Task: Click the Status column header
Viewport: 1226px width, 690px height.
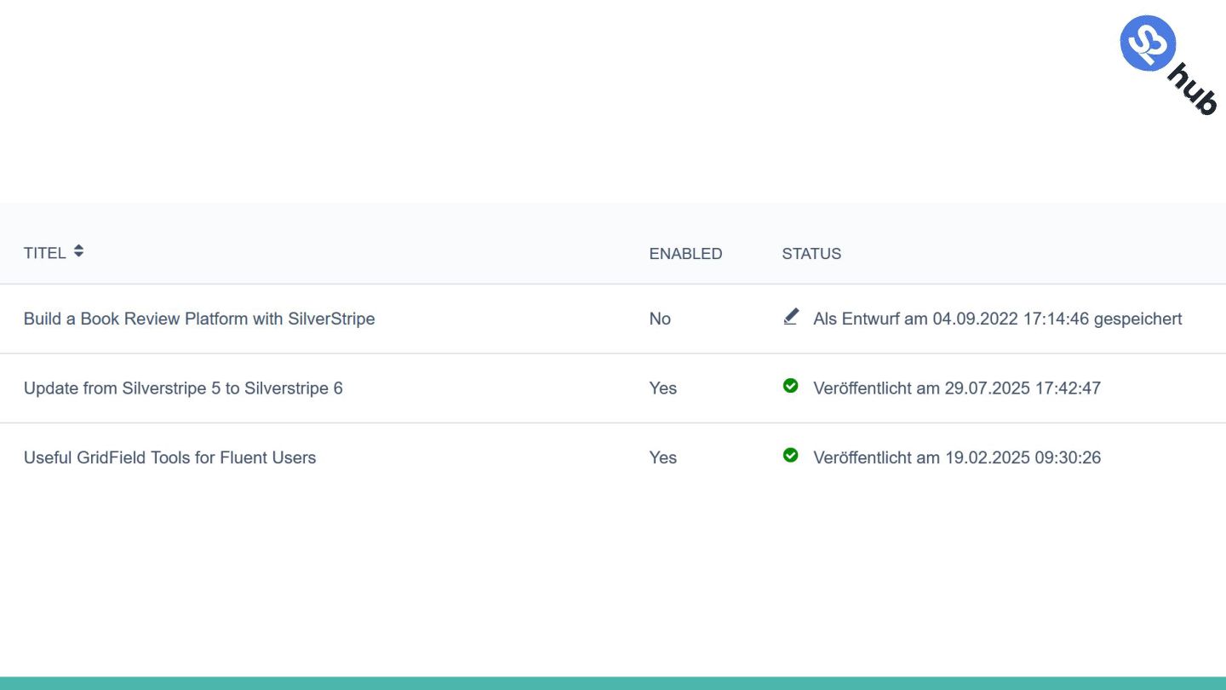Action: coord(811,254)
